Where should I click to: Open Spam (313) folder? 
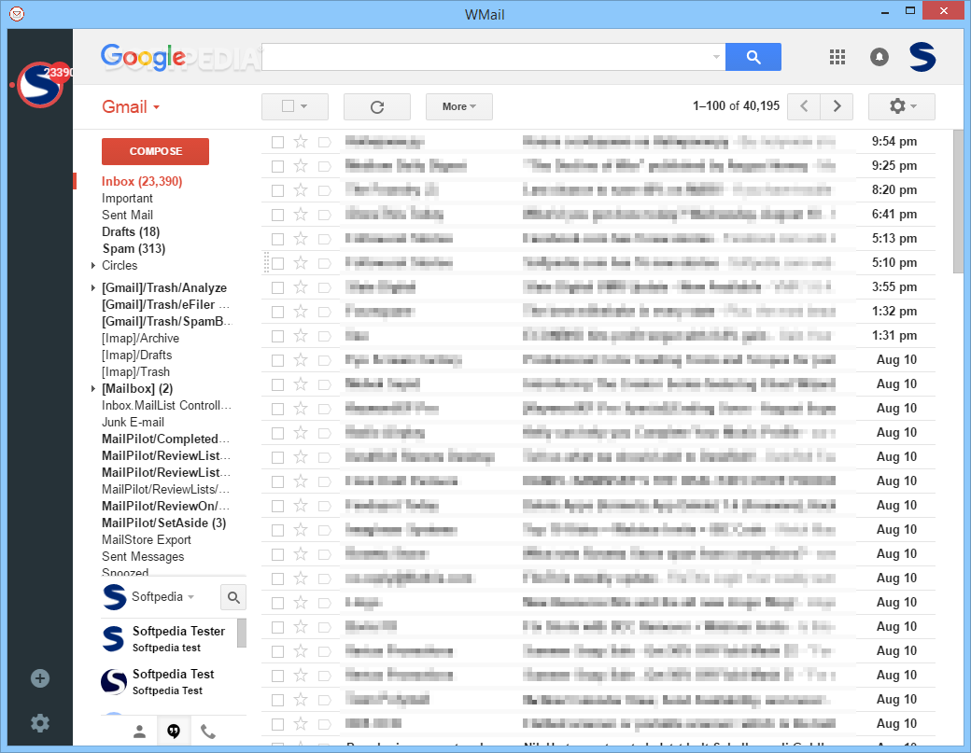pos(134,249)
